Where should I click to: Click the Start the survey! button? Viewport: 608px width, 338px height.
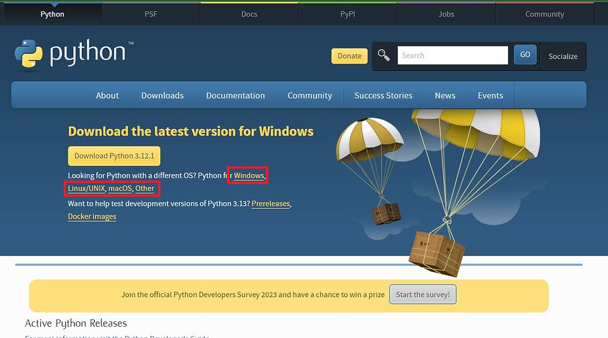point(422,295)
